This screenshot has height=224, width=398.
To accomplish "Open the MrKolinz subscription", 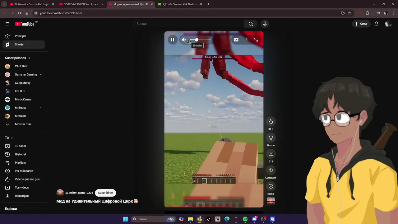I will pos(24,116).
